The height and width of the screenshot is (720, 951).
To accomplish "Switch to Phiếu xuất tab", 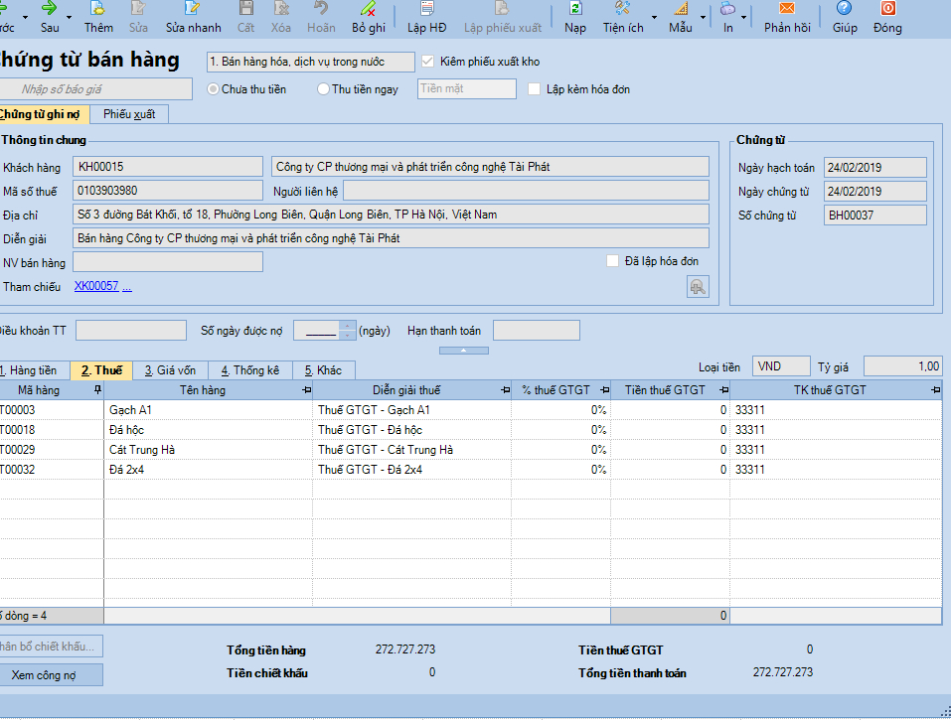I will (x=128, y=114).
